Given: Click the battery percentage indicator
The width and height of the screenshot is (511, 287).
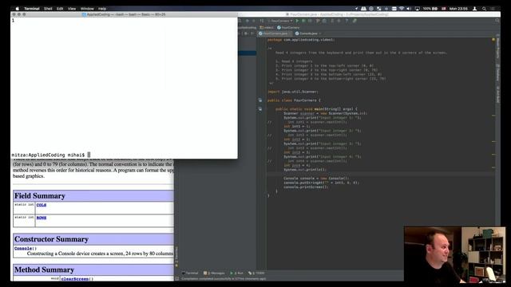Looking at the screenshot, I should 430,9.
